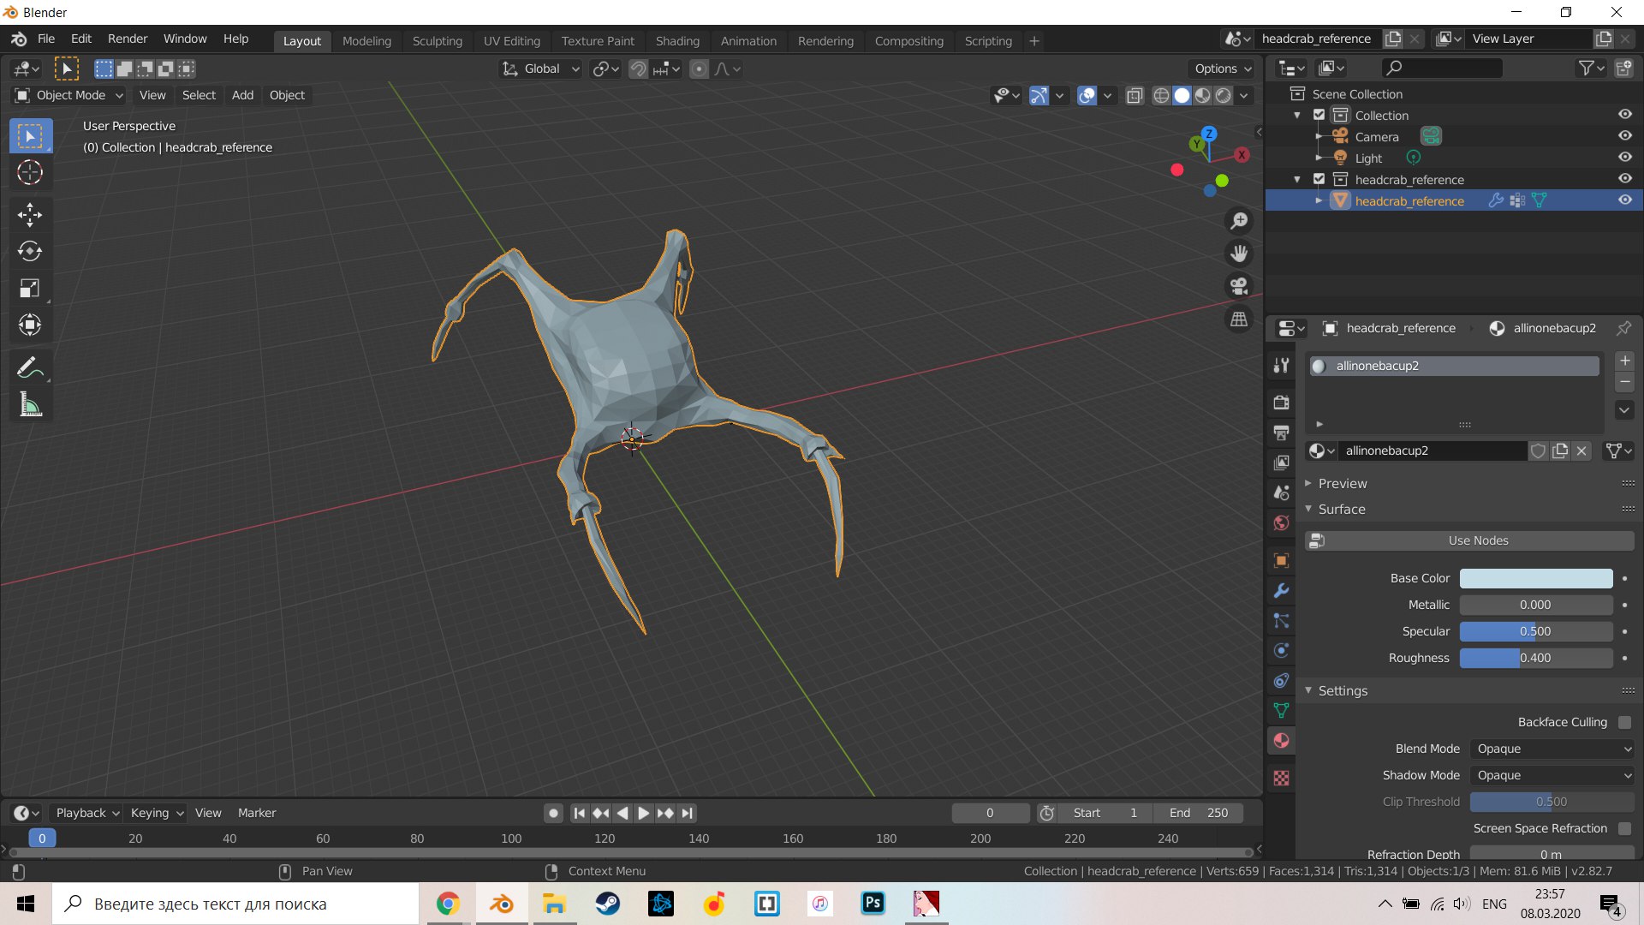Open the Shadow Mode dropdown
Viewport: 1644px width, 925px height.
(x=1552, y=775)
